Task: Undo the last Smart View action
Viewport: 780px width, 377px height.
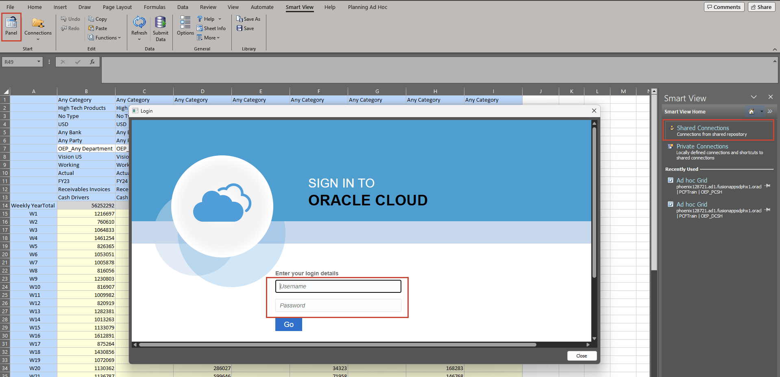Action: point(70,19)
